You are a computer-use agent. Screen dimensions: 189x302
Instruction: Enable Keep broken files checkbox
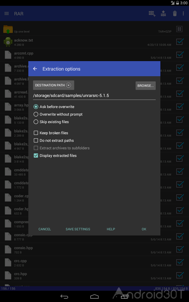[x=36, y=133]
